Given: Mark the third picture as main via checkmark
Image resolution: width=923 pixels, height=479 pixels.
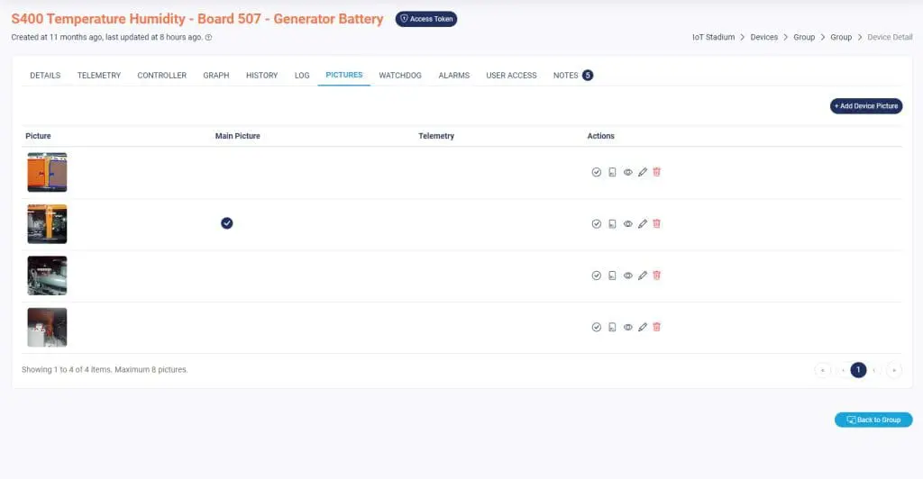Looking at the screenshot, I should coord(596,276).
